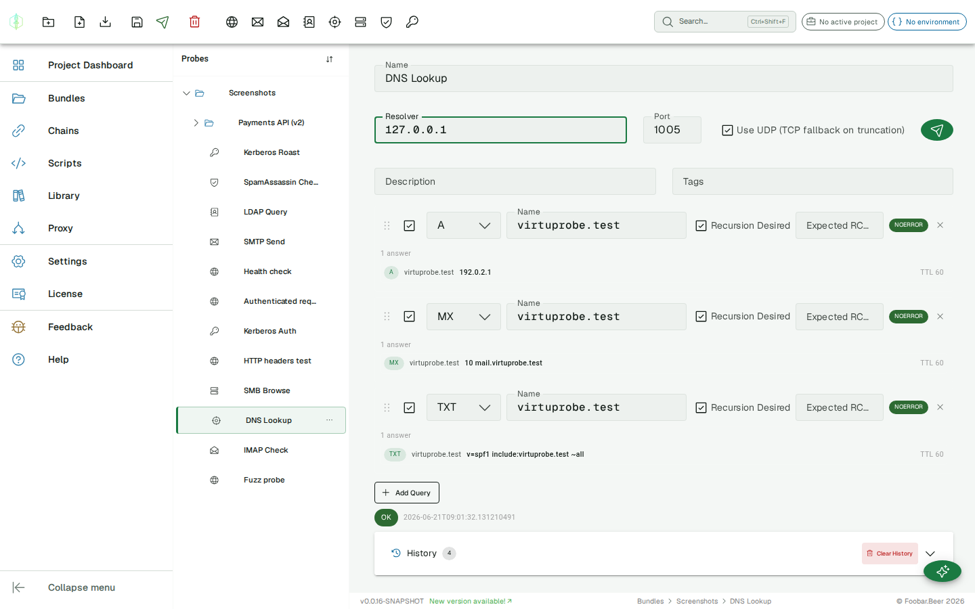
Task: Toggle Recursion Desired for MX query
Action: click(701, 317)
